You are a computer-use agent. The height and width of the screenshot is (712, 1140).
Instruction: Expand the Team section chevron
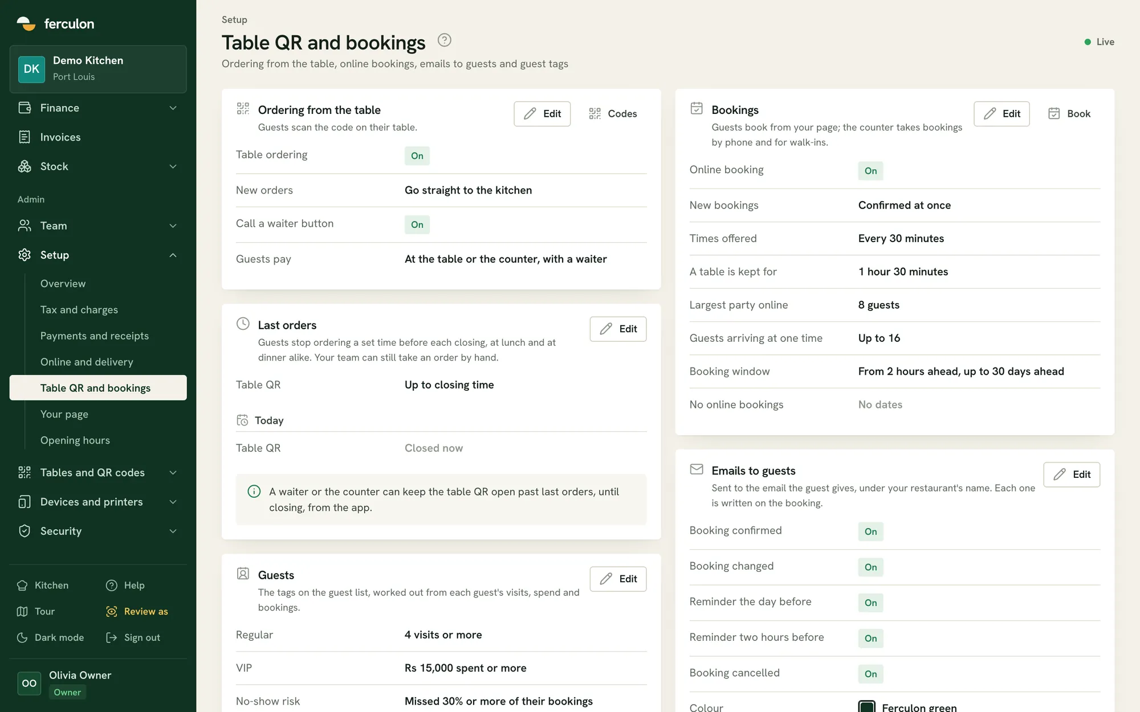point(173,226)
